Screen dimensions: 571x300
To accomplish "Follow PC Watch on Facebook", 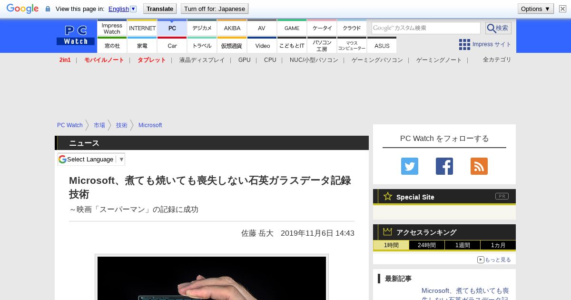I will [x=444, y=166].
